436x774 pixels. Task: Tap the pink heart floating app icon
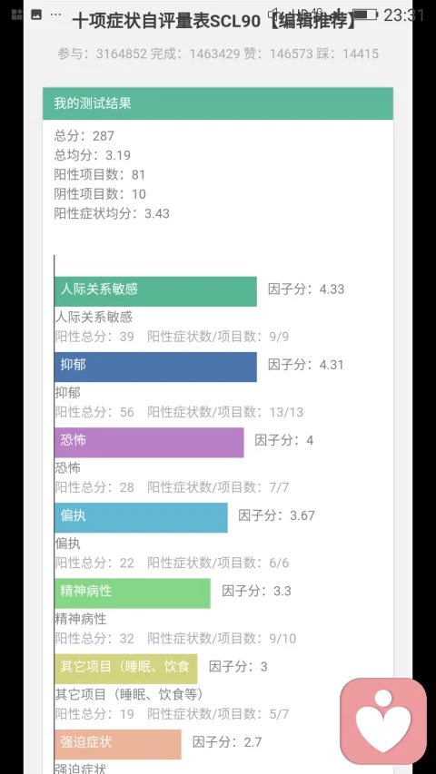coord(383,721)
